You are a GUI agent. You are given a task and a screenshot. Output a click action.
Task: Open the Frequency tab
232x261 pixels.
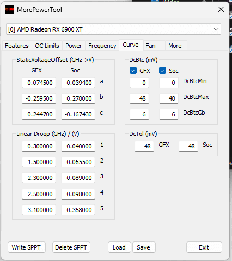tap(102, 46)
